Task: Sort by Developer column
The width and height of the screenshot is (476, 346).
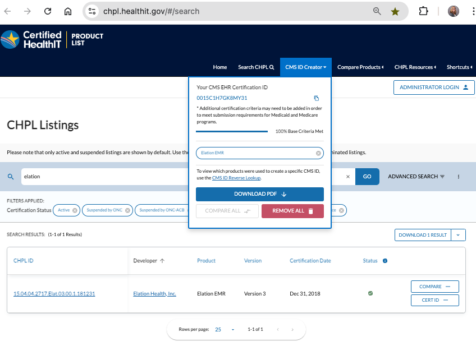Action: 148,261
